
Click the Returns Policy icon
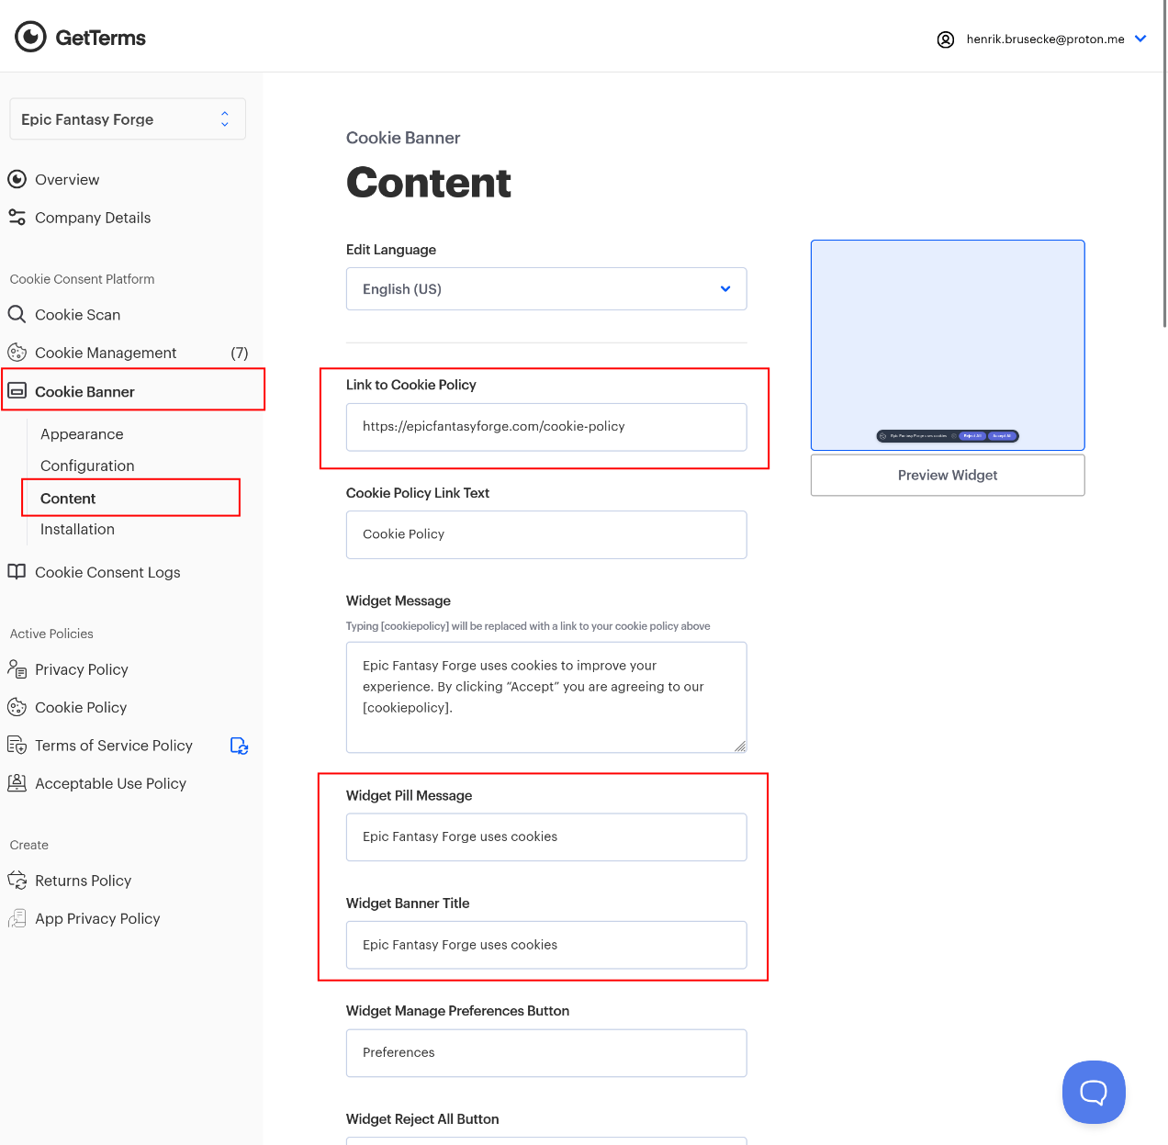(17, 881)
